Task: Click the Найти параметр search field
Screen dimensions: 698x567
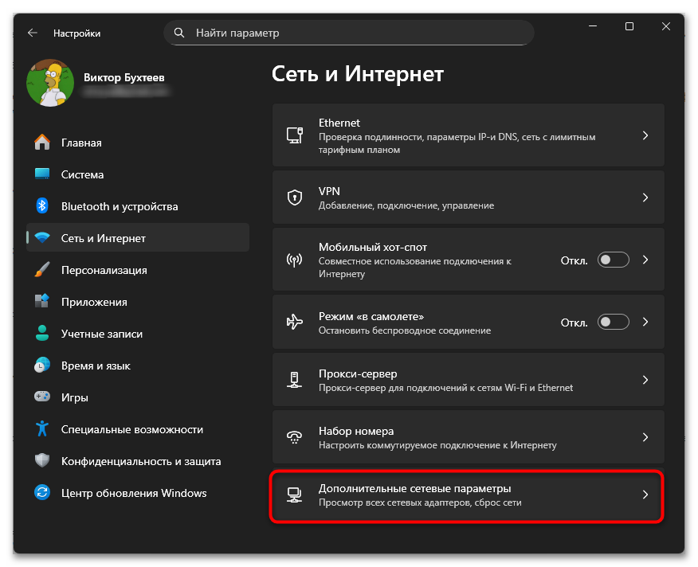Action: coord(349,33)
